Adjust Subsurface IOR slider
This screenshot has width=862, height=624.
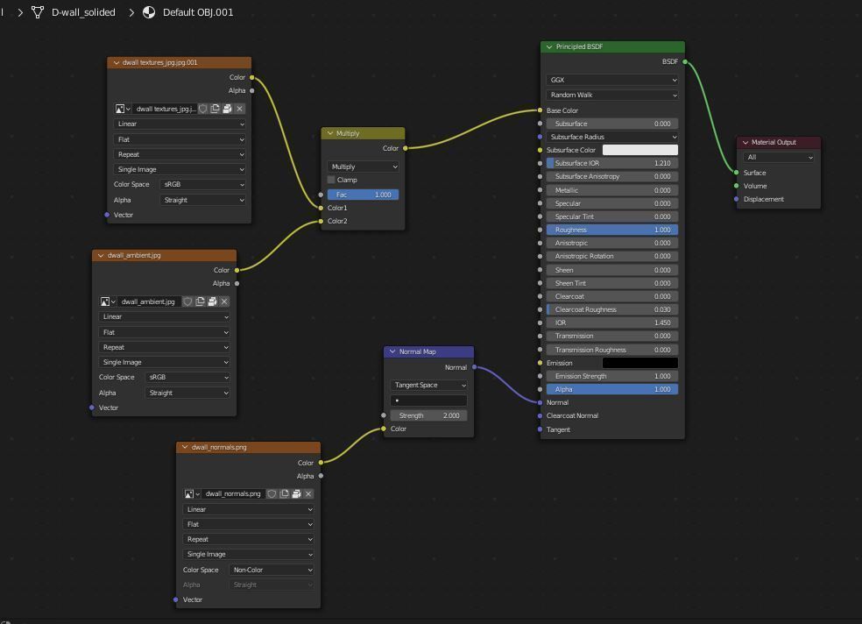(x=612, y=163)
